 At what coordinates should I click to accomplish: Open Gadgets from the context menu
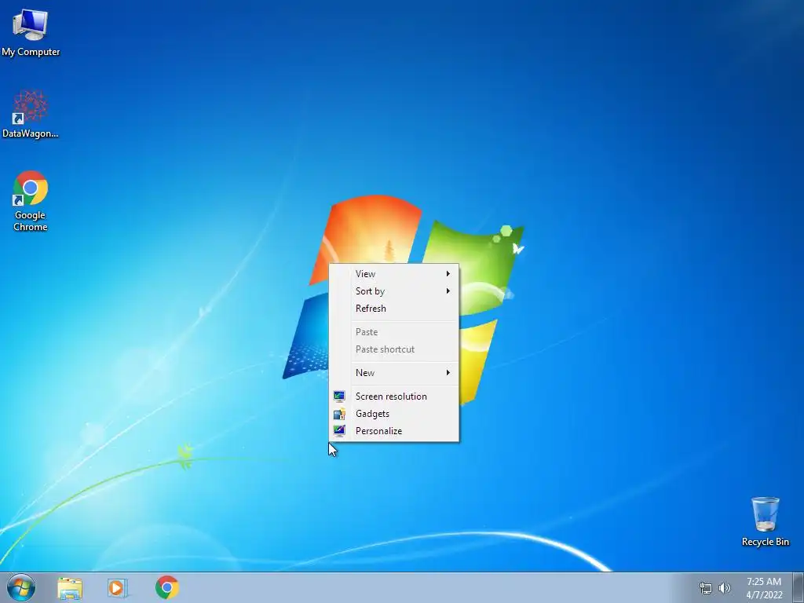(x=394, y=414)
